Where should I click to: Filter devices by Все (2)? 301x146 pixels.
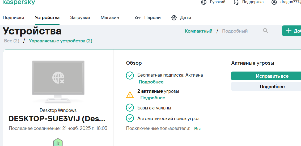coord(12,41)
